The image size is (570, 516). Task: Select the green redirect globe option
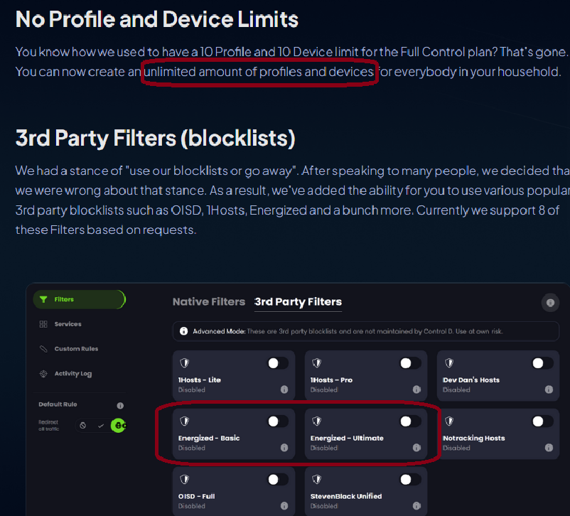click(118, 426)
